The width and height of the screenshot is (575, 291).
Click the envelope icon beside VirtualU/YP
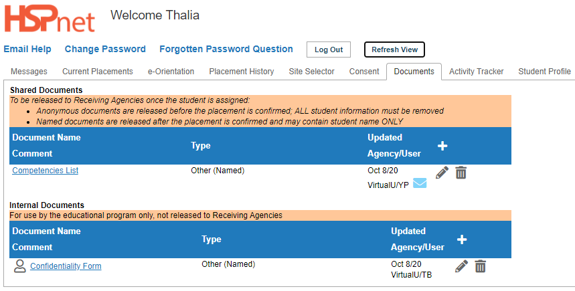point(420,183)
